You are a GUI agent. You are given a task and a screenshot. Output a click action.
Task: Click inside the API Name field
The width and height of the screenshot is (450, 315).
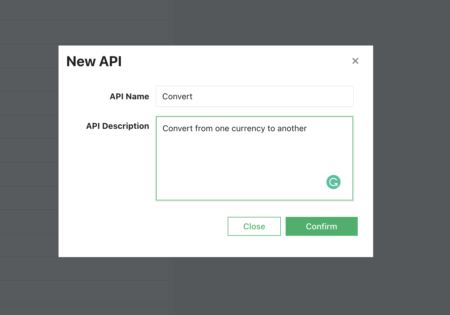coord(254,96)
